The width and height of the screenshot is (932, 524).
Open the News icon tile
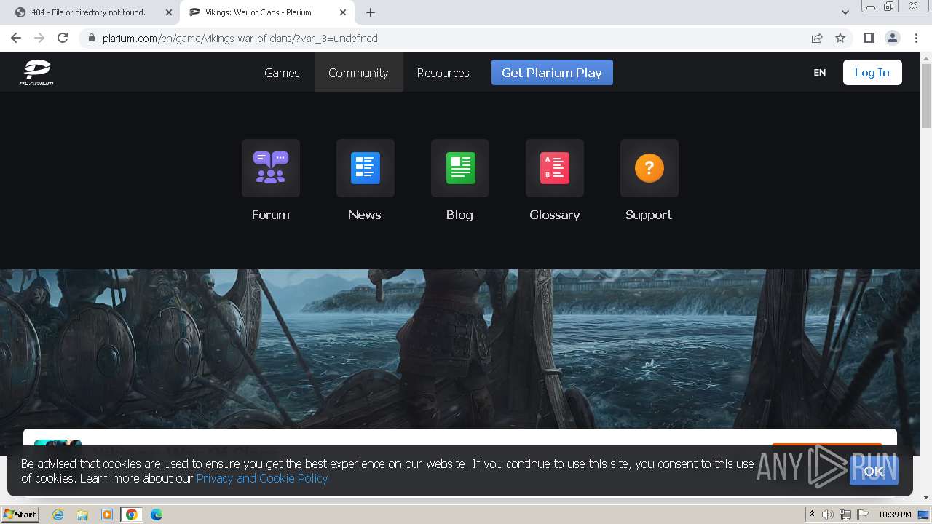366,168
